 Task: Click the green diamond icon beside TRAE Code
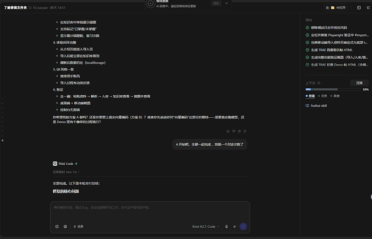[76, 164]
